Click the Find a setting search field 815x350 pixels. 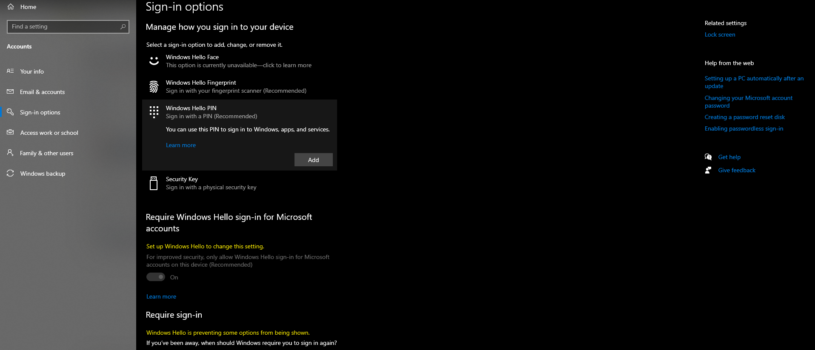coord(68,26)
